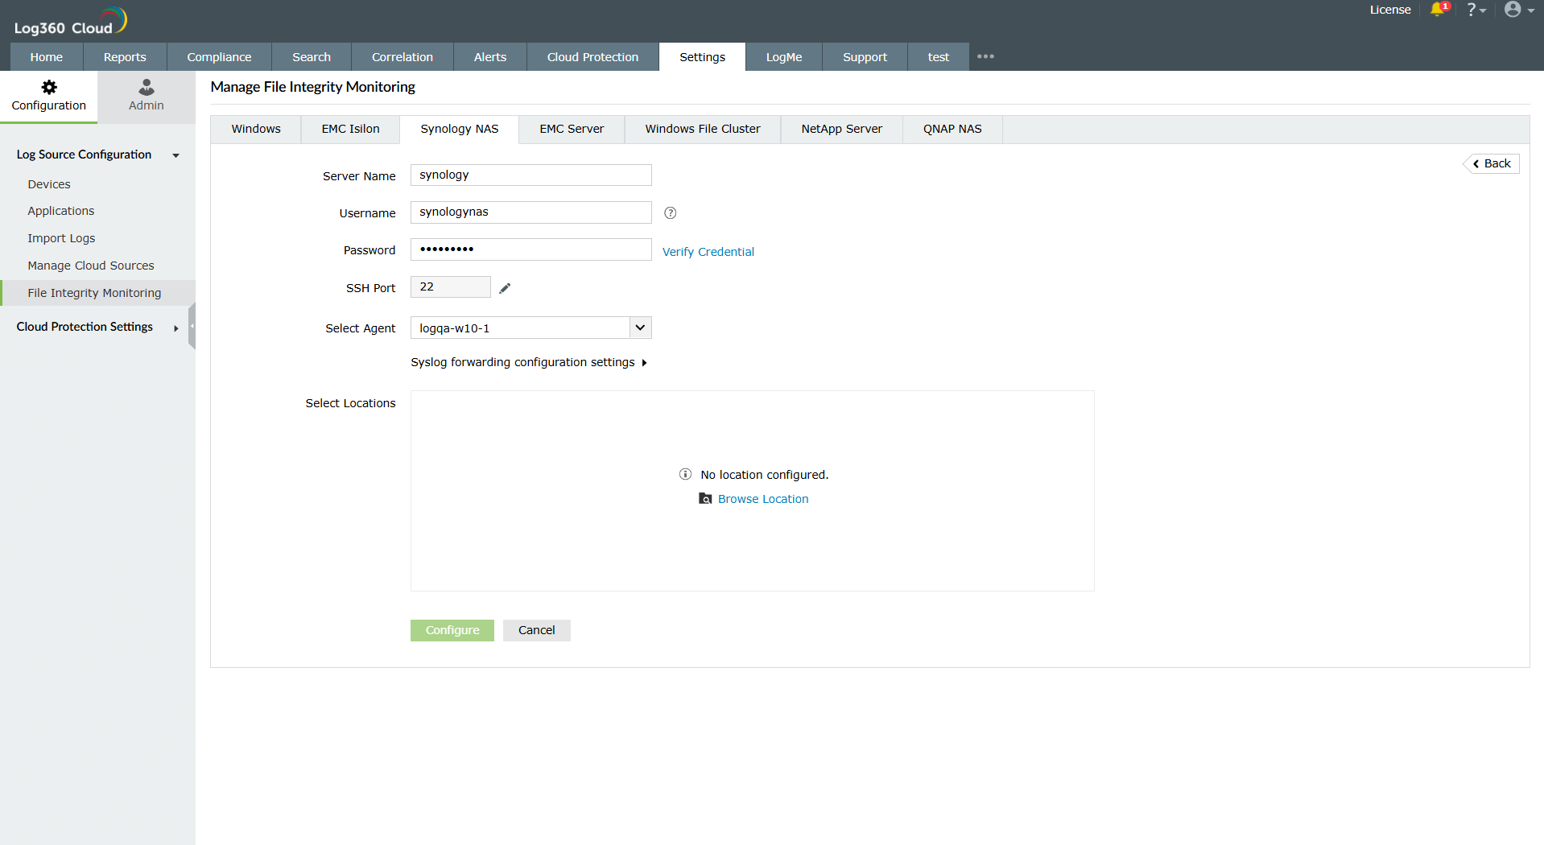Viewport: 1544px width, 845px height.
Task: Click the Verify Credential link
Action: click(708, 252)
